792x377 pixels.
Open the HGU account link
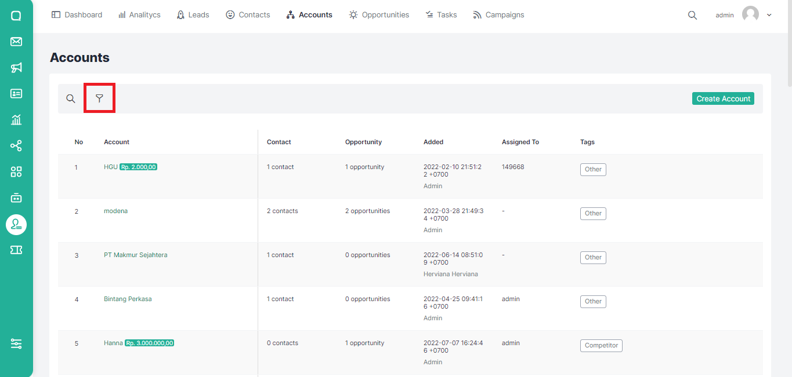111,167
